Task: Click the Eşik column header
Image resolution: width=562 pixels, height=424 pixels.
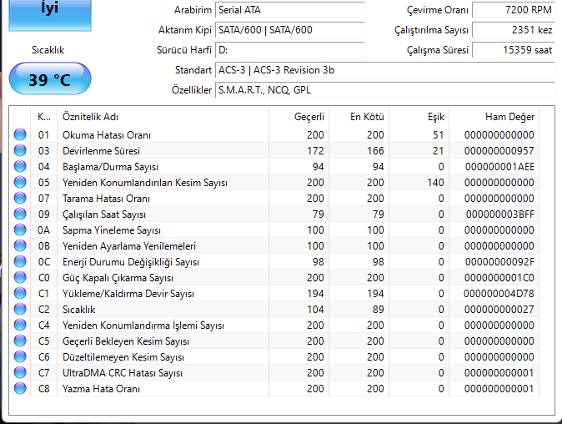Action: pos(419,117)
